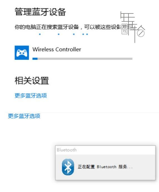The height and width of the screenshot is (192, 159).
Task: Open 更多蓝牙选项 link under 相关设置
Action: click(x=31, y=96)
